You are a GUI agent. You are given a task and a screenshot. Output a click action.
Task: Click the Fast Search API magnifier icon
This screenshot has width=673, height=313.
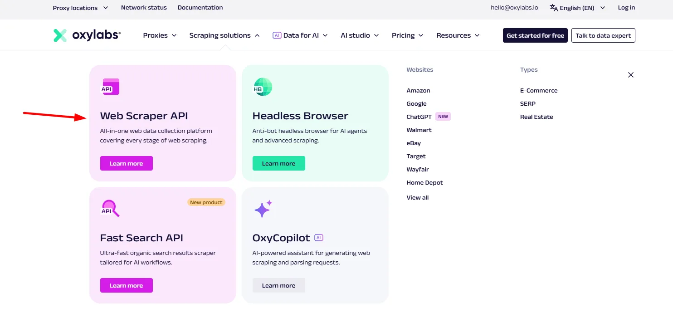109,208
